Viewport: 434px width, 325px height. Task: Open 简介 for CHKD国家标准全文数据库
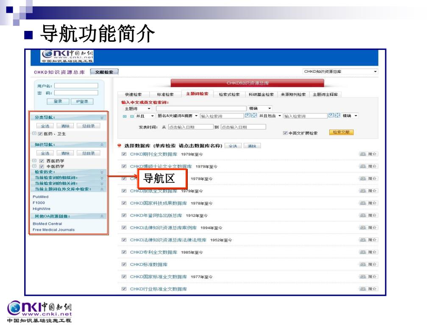tap(369, 277)
